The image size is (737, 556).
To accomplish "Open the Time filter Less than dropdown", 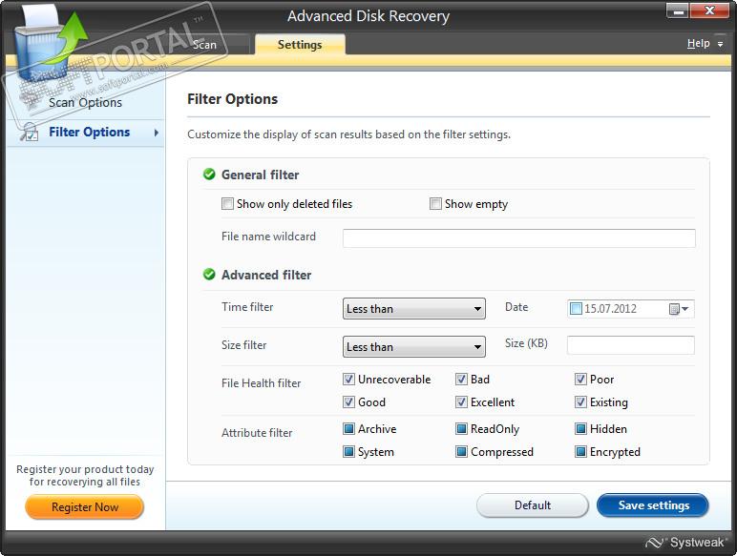I will click(x=414, y=309).
